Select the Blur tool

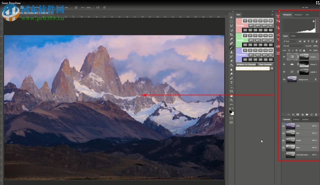click(231, 70)
